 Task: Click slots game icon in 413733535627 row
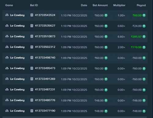tap(7, 26)
